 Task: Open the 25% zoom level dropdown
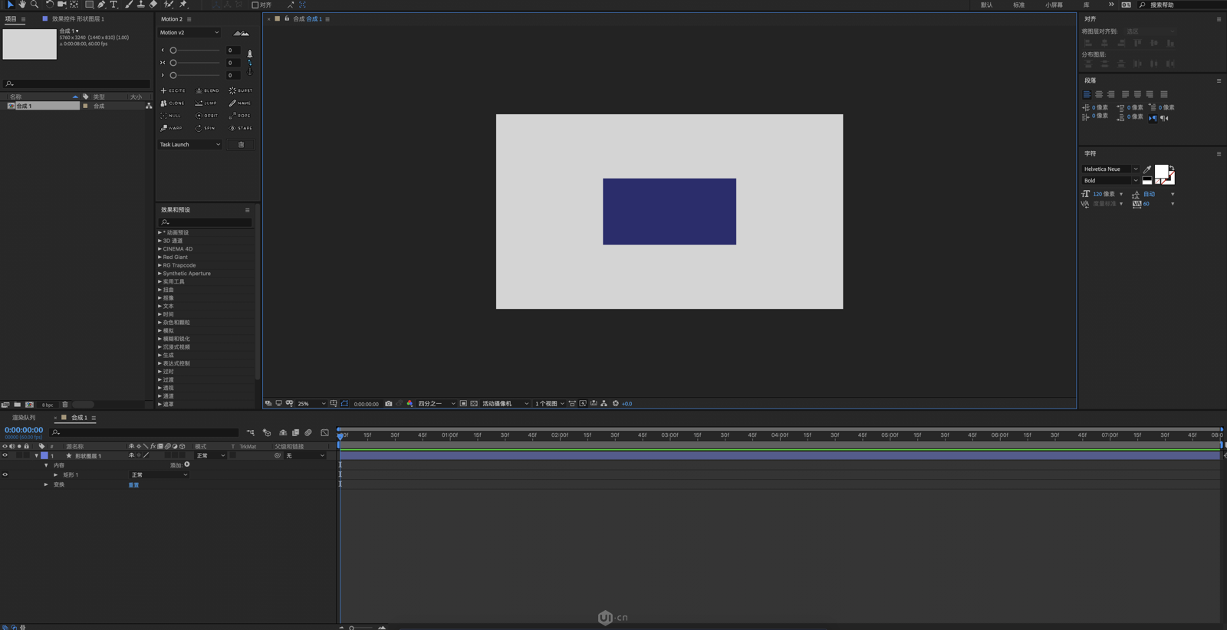[x=311, y=403]
